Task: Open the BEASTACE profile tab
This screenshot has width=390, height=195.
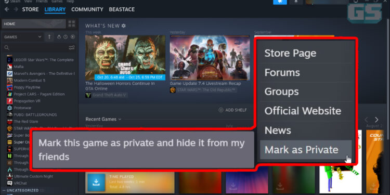Action: pos(122,9)
